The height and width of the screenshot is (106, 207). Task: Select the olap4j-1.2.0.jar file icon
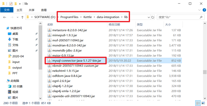click(x=49, y=86)
